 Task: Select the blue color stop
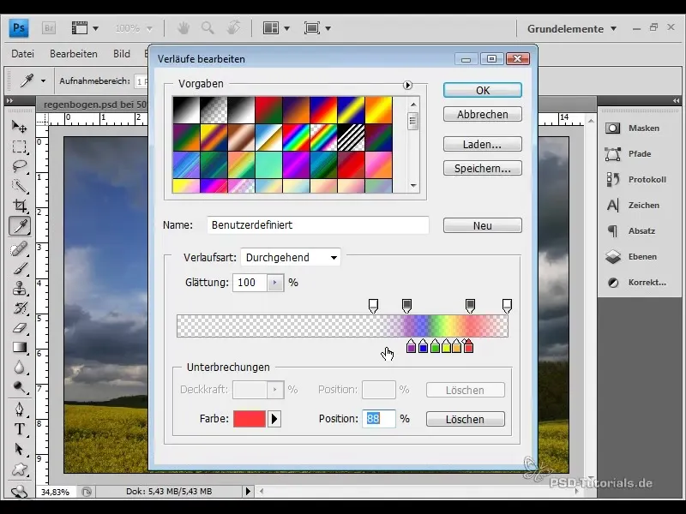click(423, 345)
